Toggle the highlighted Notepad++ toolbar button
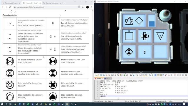 [155, 75]
